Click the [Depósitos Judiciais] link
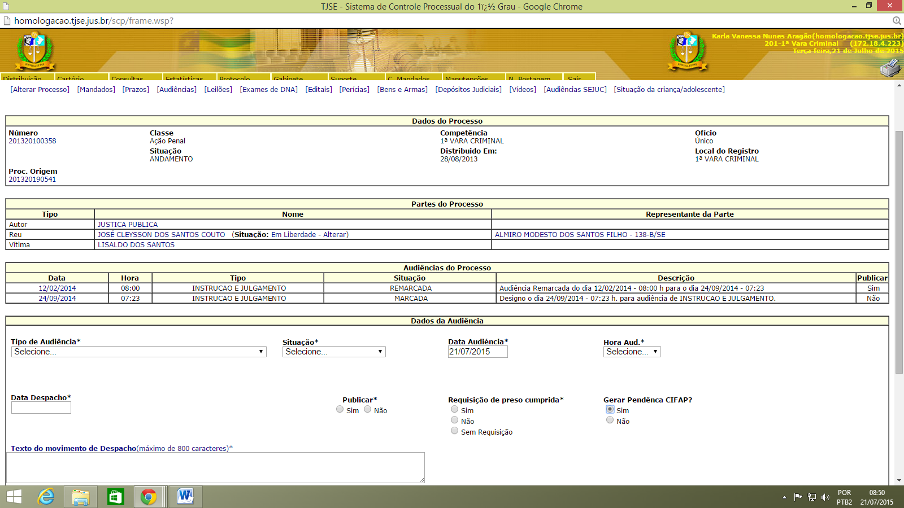 pos(468,90)
